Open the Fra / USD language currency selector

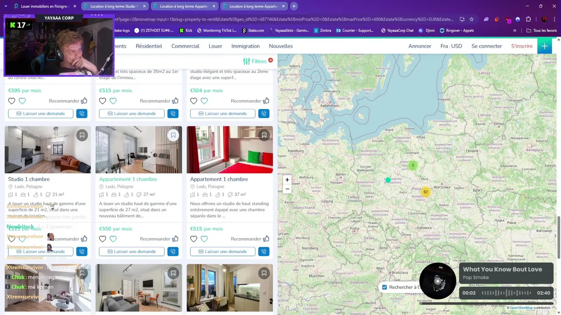click(451, 46)
